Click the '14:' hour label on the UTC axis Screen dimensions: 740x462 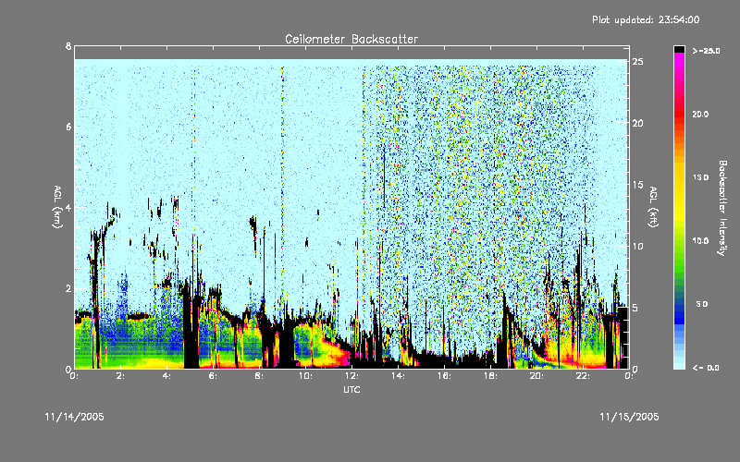click(x=398, y=376)
